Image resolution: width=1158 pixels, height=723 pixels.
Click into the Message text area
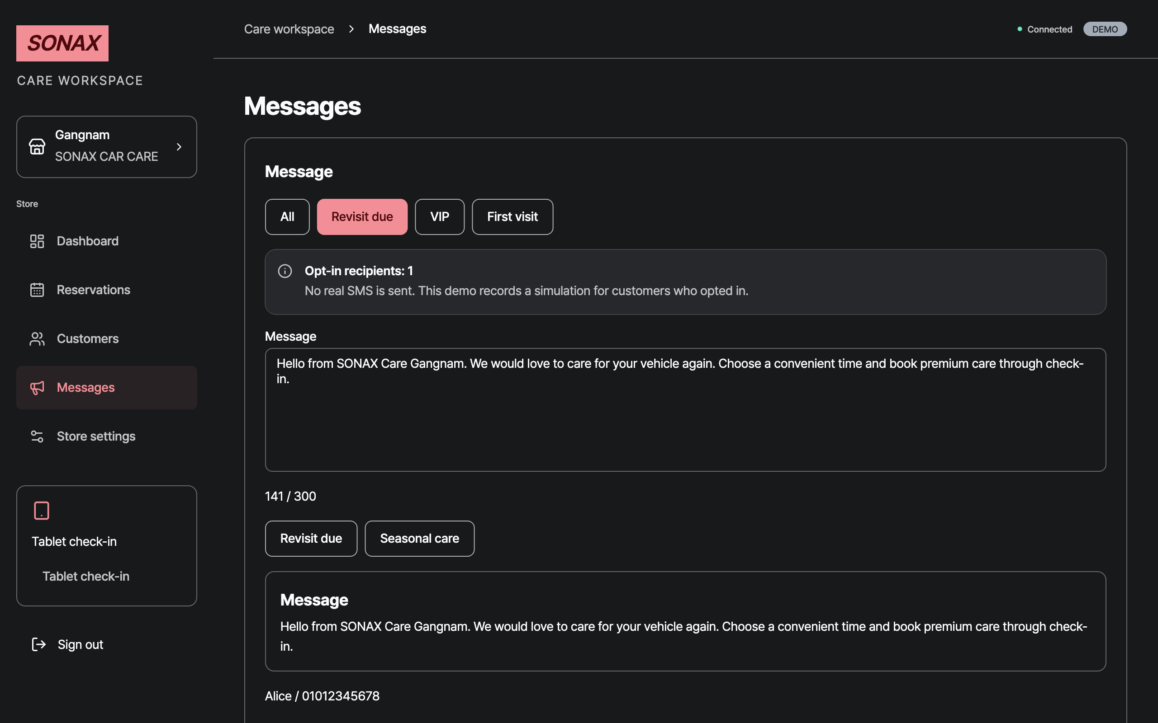click(685, 410)
